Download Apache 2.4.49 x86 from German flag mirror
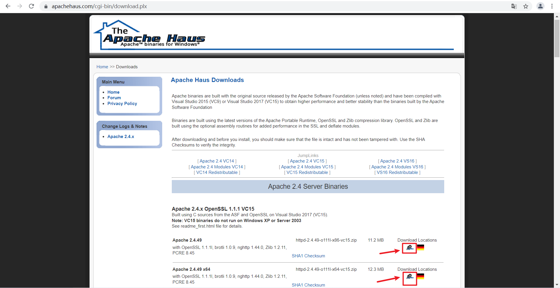 (x=421, y=247)
